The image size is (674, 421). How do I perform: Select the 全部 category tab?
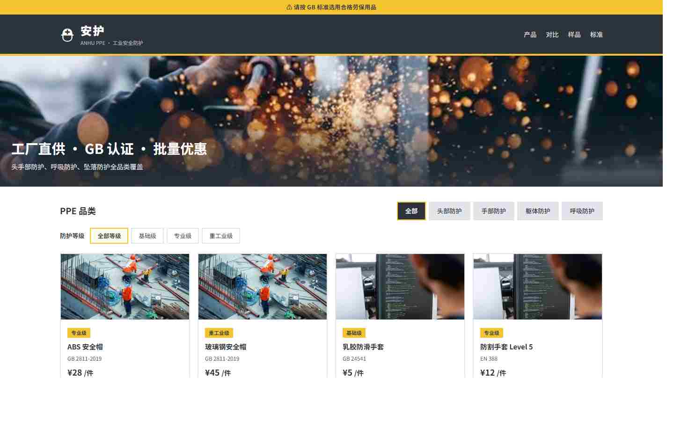tap(411, 211)
